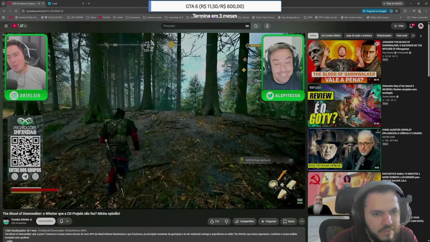
Task: Open Todos os favoritos folder
Action: coord(418,17)
